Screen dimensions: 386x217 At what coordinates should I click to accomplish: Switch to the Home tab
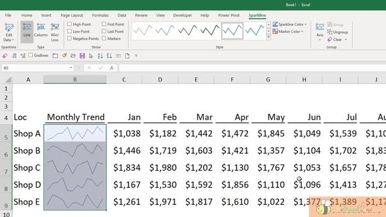tap(27, 15)
